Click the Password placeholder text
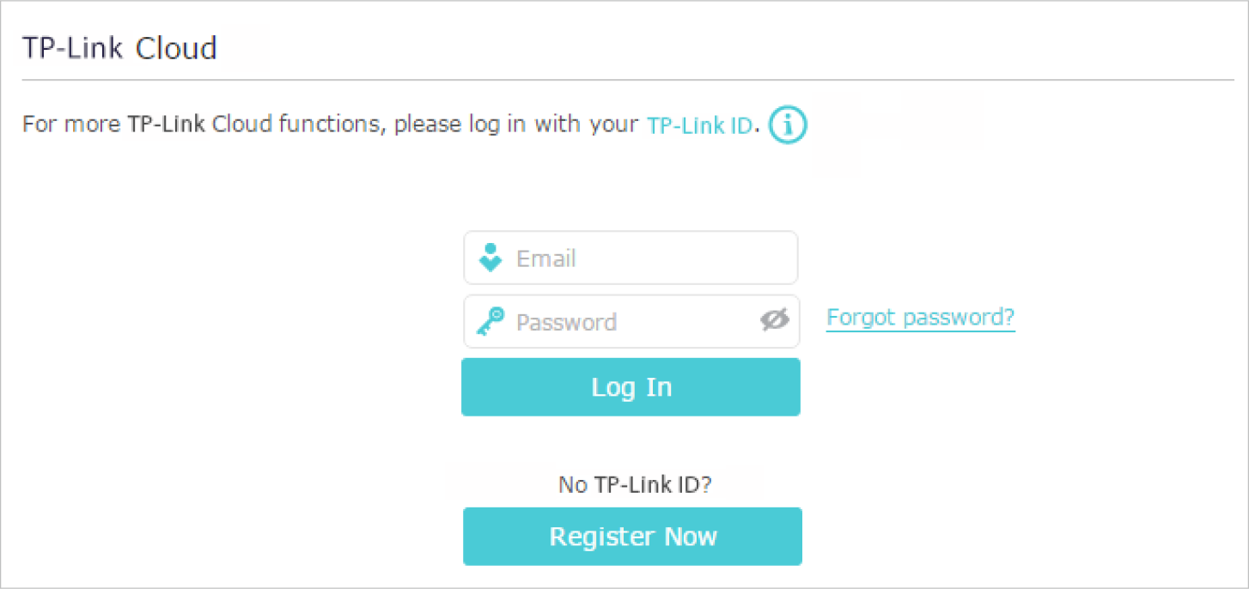The height and width of the screenshot is (589, 1249). pos(566,322)
